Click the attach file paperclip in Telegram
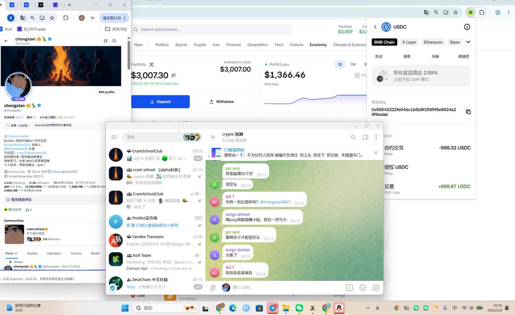 213,288
